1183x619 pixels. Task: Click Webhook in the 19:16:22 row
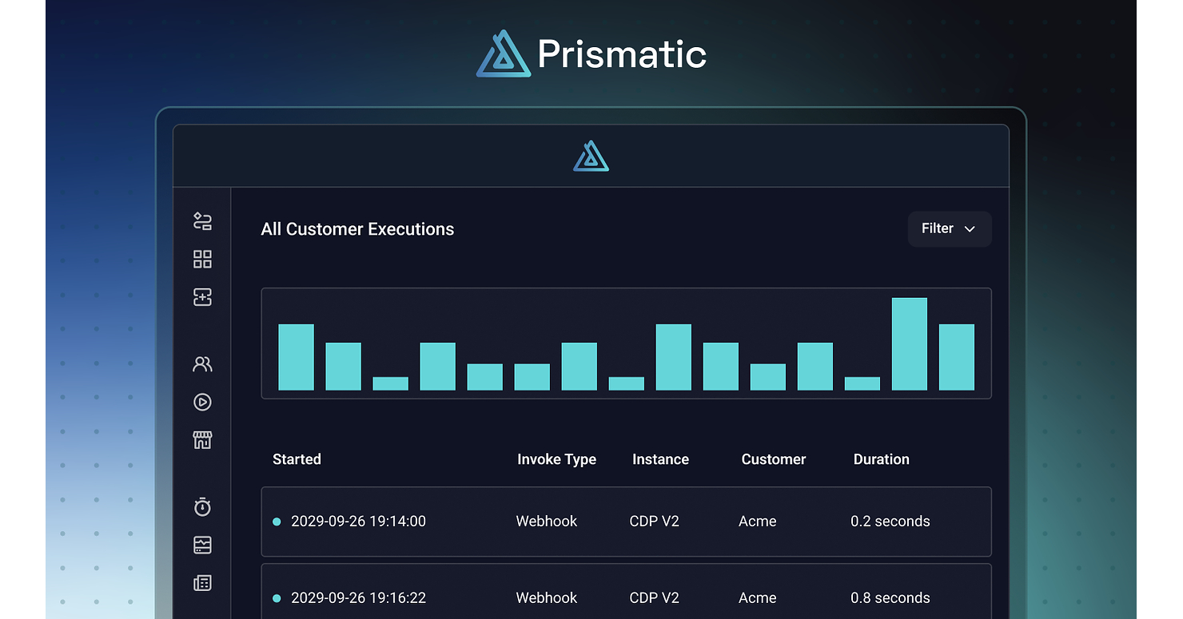[547, 598]
